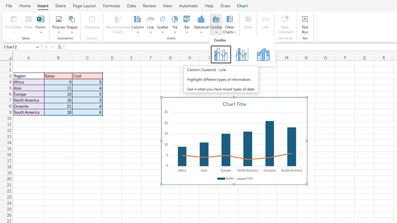Open the Review tab

[x=149, y=6]
